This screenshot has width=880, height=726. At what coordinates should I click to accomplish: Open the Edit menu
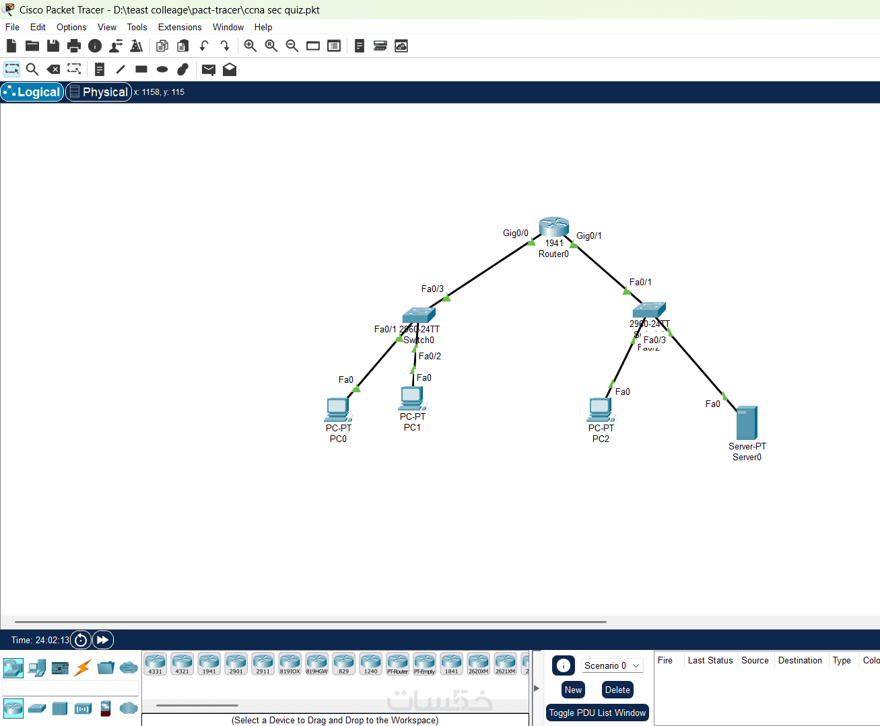[38, 27]
